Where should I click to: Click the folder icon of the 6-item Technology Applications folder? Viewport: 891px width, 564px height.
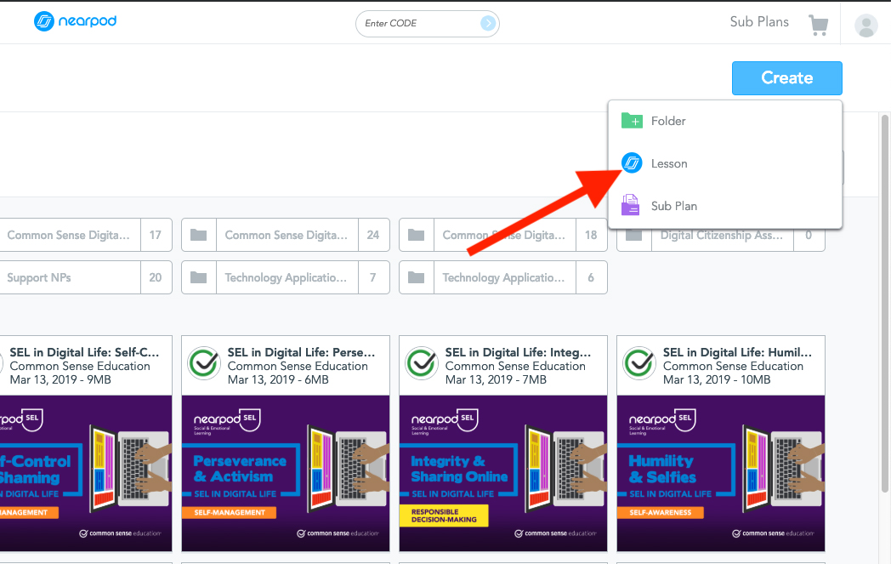pyautogui.click(x=416, y=277)
